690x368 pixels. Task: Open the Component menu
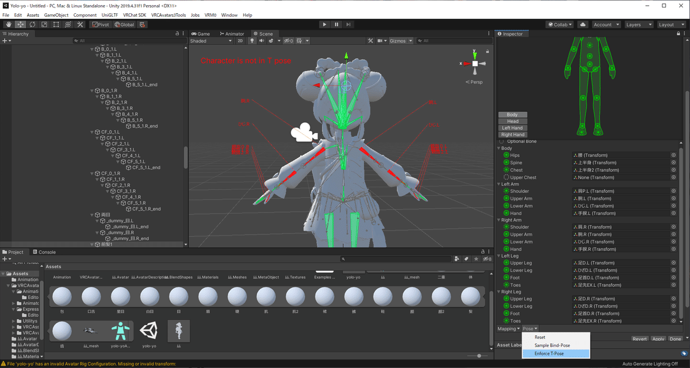pyautogui.click(x=85, y=15)
